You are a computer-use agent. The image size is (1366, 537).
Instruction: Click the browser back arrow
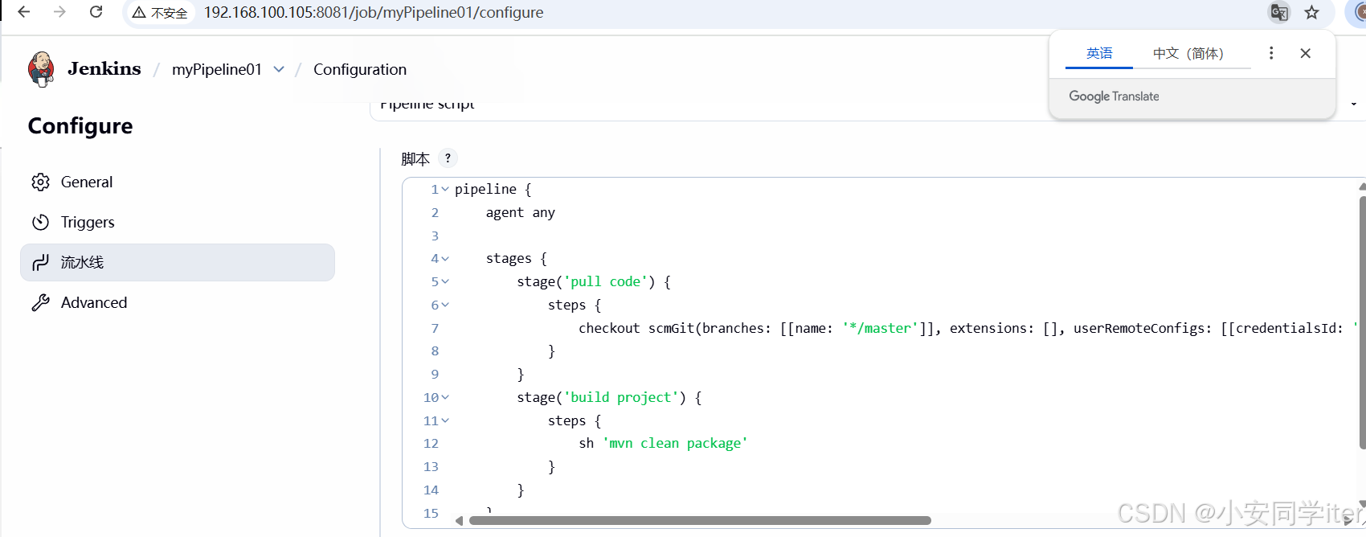coord(24,12)
